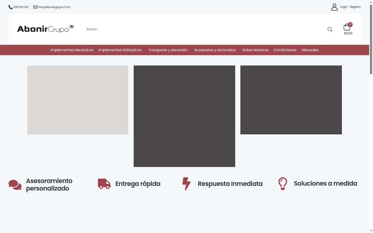Click the chat bubbles advice icon
Viewport: 373px width, 233px height.
coord(15,185)
